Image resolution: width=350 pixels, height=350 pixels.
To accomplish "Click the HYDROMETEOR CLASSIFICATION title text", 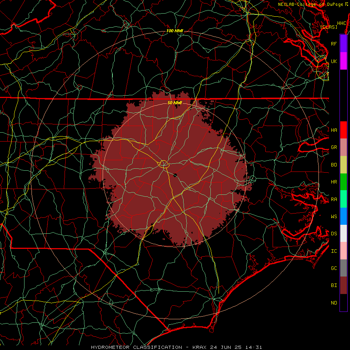I will tap(136, 347).
